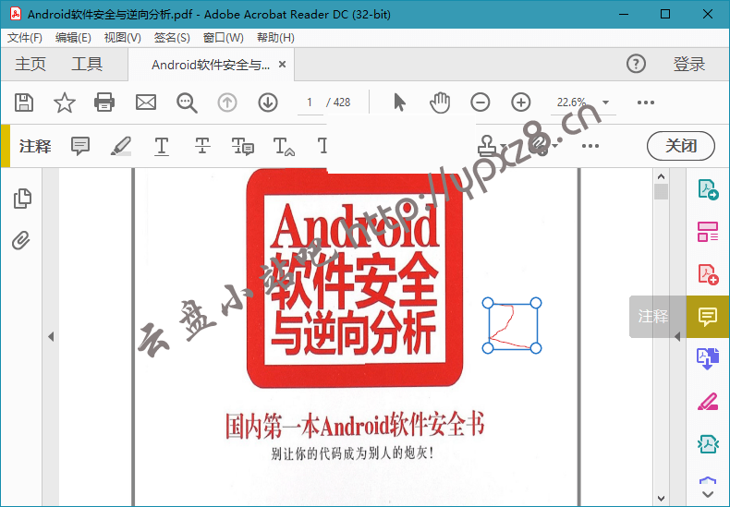Click the vertical scrollbar thumb
This screenshot has height=507, width=730.
pyautogui.click(x=661, y=192)
